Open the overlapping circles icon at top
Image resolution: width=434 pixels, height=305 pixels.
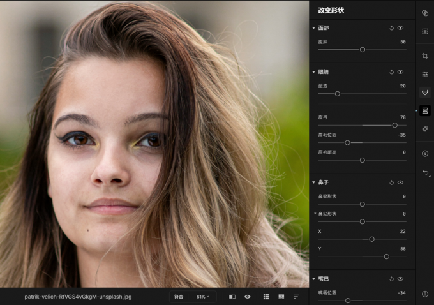pos(425,13)
